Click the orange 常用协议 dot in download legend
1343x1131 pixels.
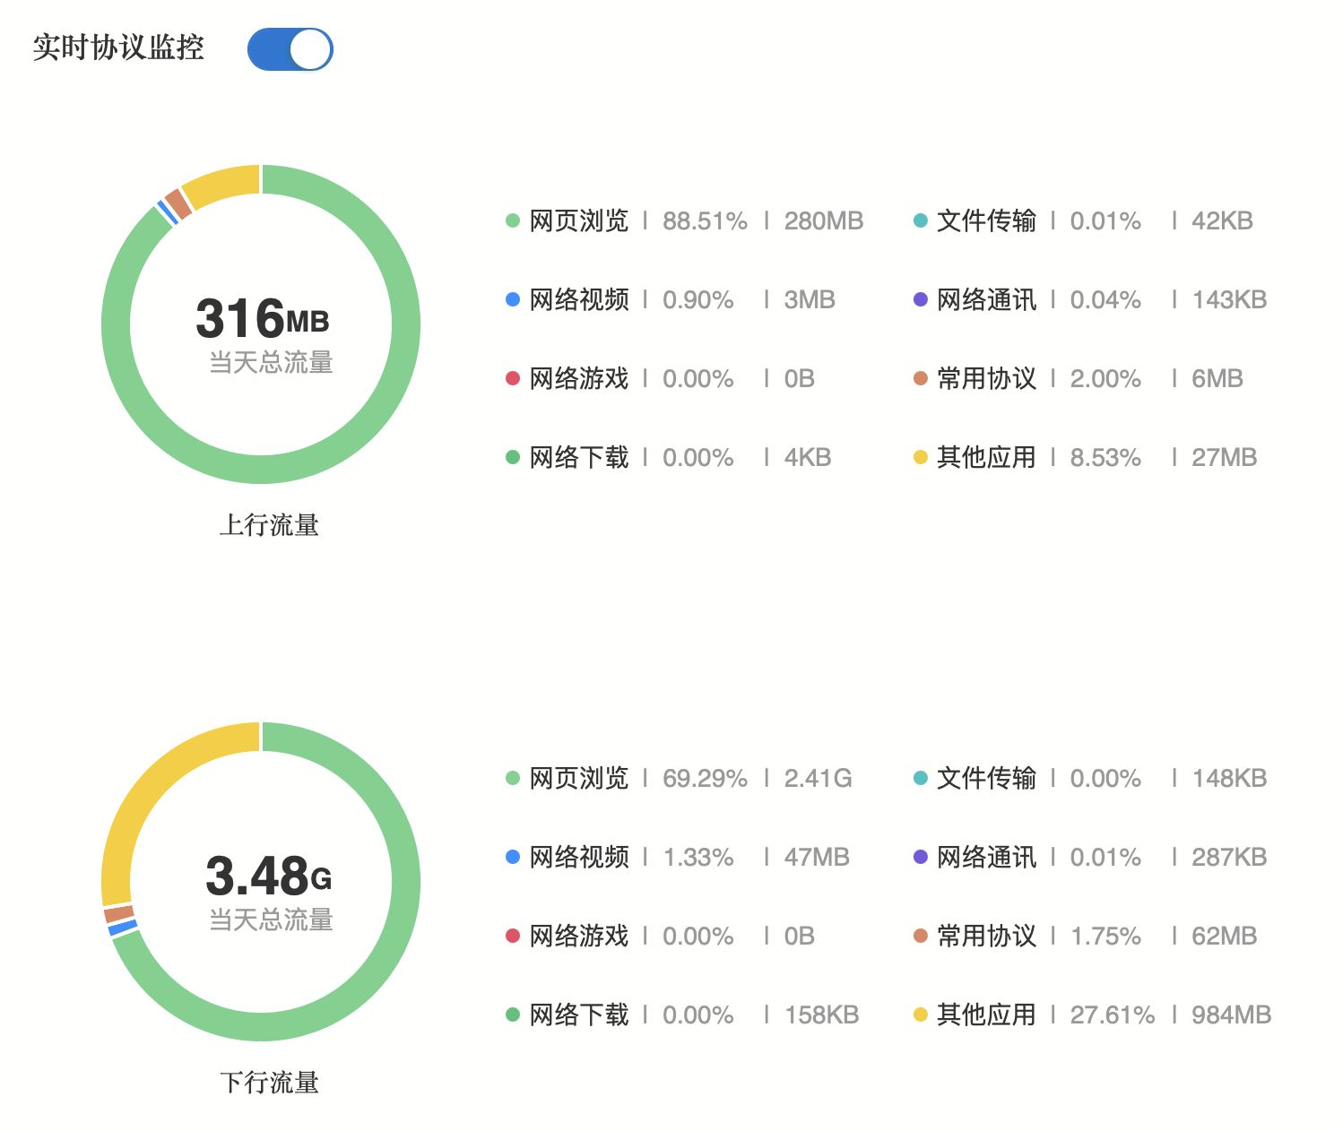point(920,936)
